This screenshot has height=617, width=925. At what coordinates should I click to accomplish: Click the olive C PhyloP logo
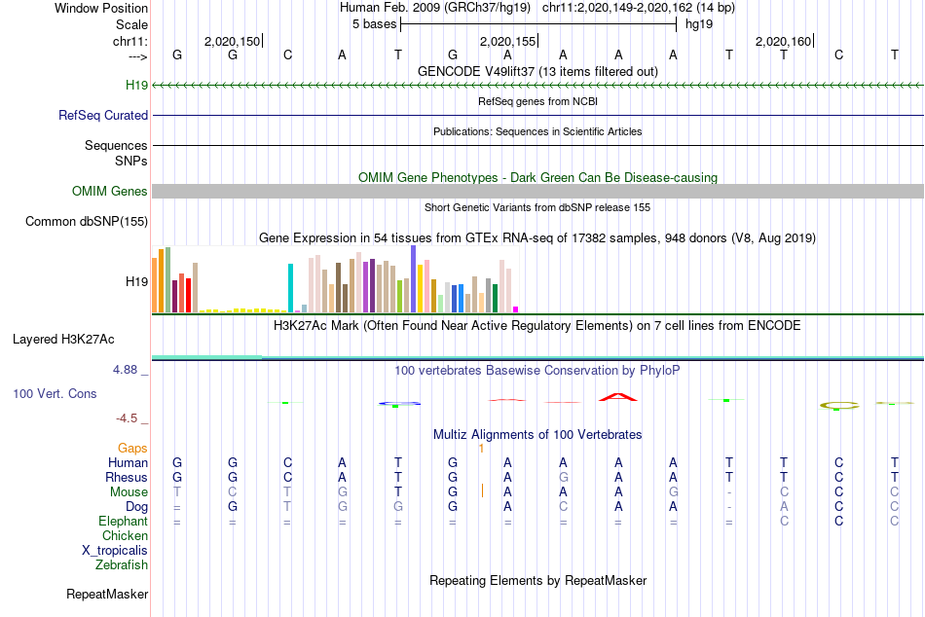pos(839,406)
